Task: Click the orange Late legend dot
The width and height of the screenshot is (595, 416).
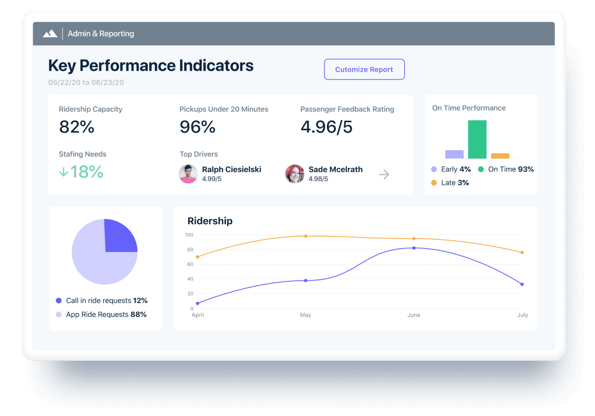Action: coord(433,182)
